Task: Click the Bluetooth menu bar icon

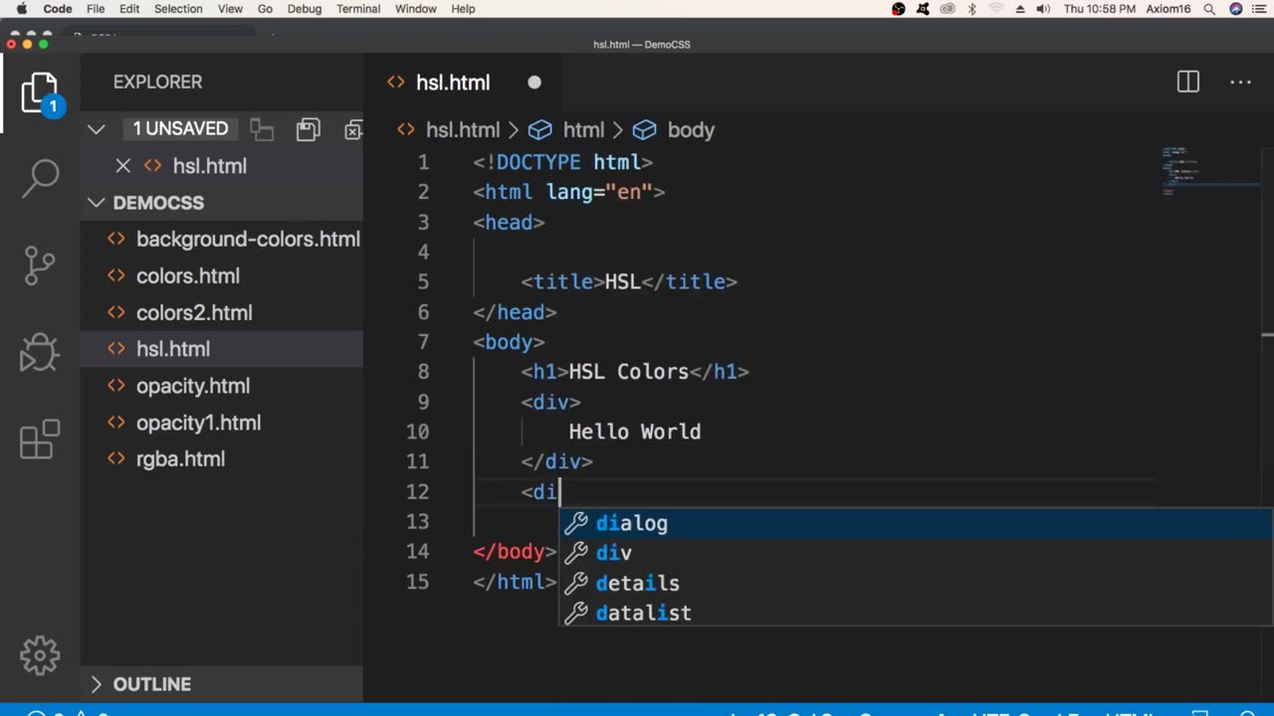Action: click(x=972, y=9)
